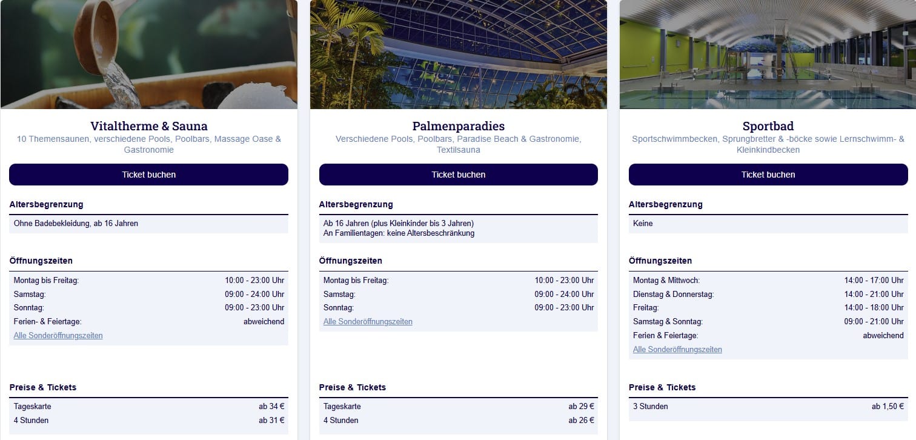Click "Ticket buchen" for Sportbad
Viewport: 916px width, 440px height.
(x=768, y=175)
